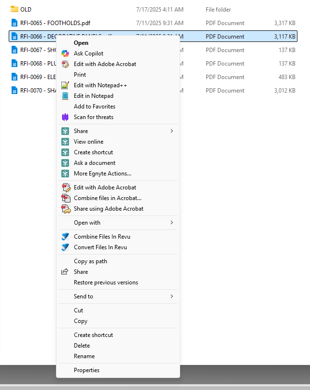This screenshot has width=310, height=390.
Task: Click the Combine files in Acrobat icon
Action: tap(66, 198)
